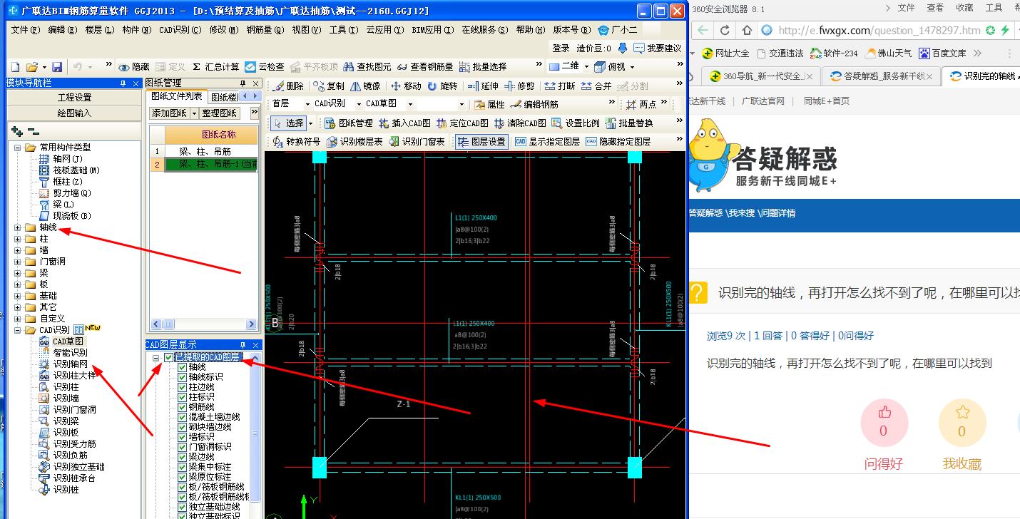
Task: Select the 延伸 extend tool
Action: [x=483, y=86]
